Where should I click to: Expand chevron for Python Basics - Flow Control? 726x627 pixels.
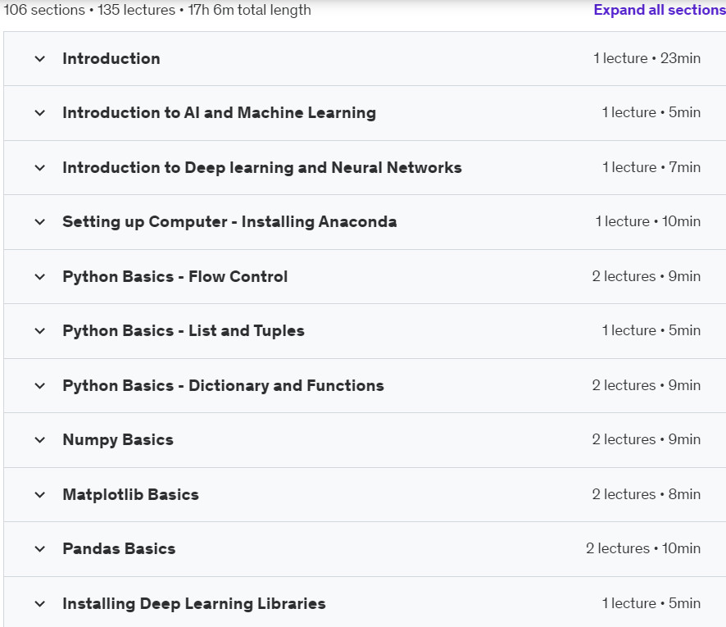coord(40,277)
